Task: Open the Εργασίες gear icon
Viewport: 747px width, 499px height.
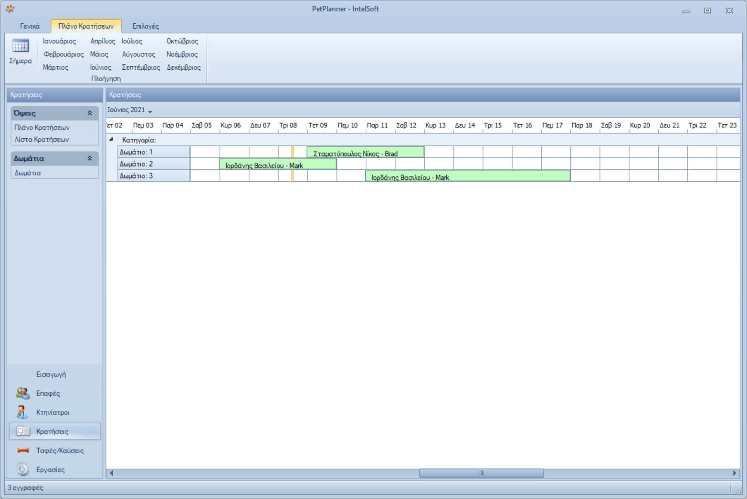Action: click(22, 469)
